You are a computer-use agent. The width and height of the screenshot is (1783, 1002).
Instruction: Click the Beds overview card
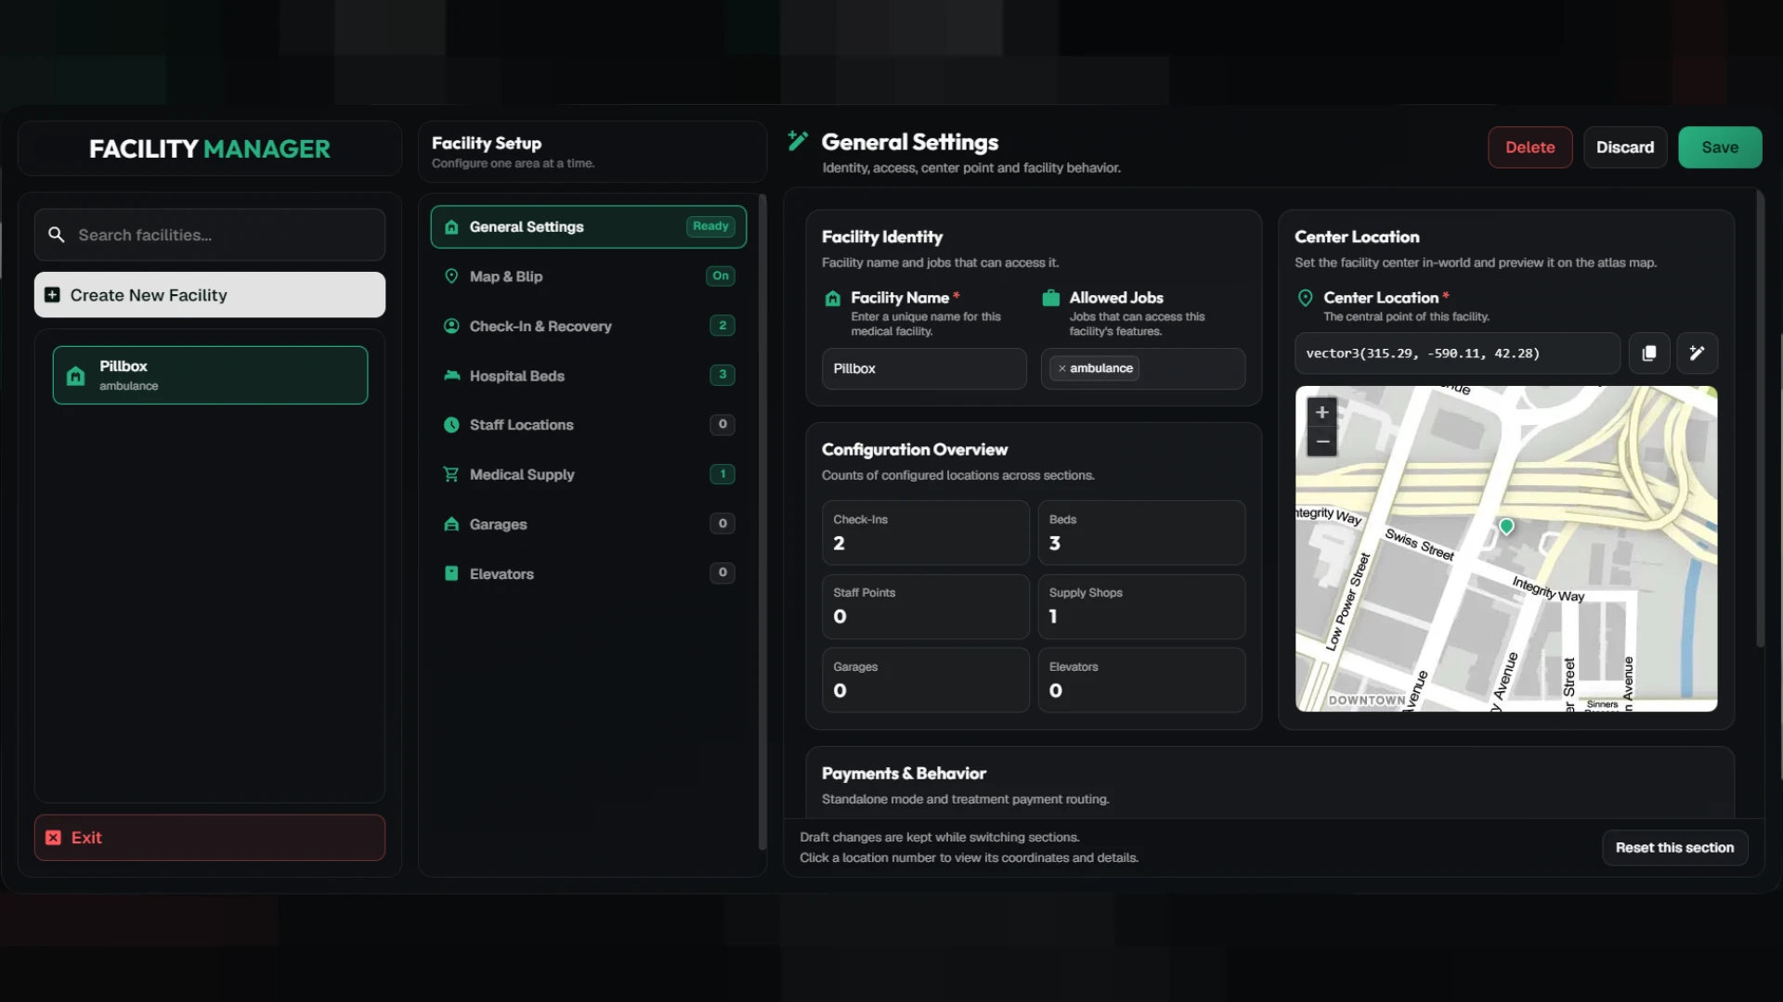[x=1141, y=533]
